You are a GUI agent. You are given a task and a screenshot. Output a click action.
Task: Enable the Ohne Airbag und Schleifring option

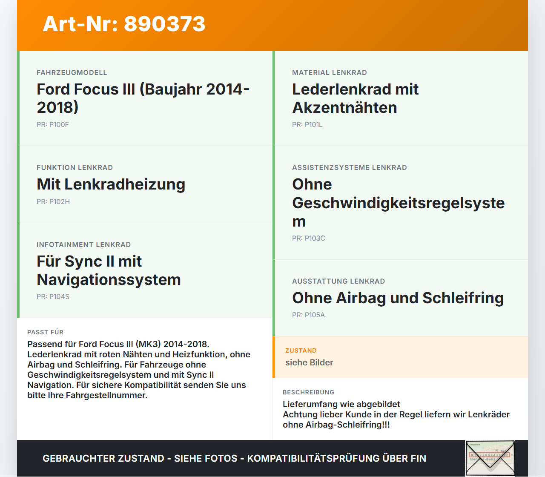click(x=398, y=299)
